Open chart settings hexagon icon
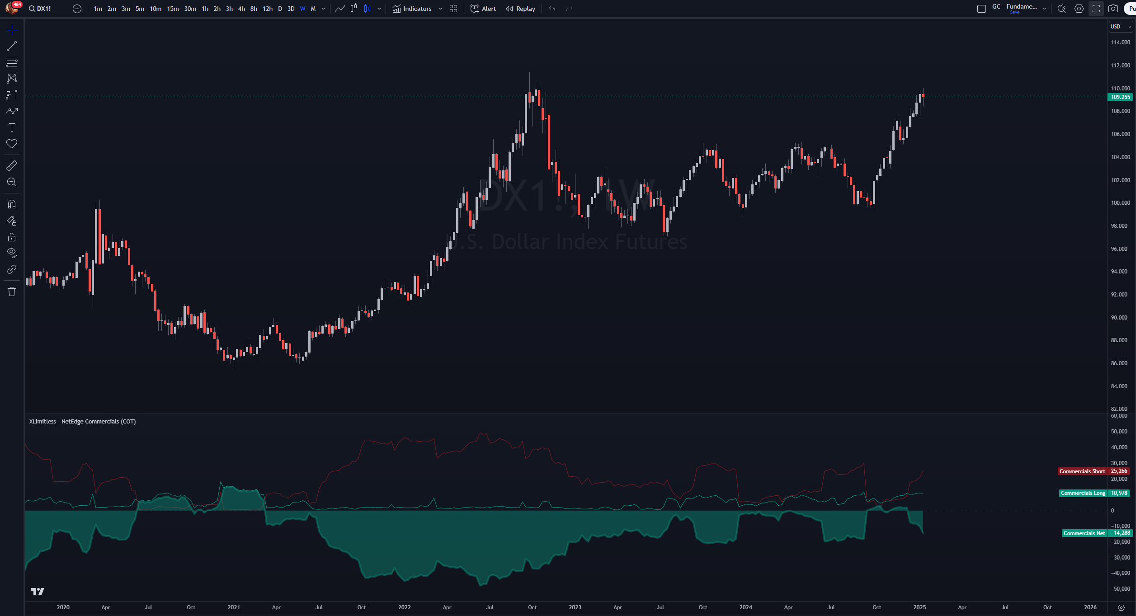 [1079, 9]
